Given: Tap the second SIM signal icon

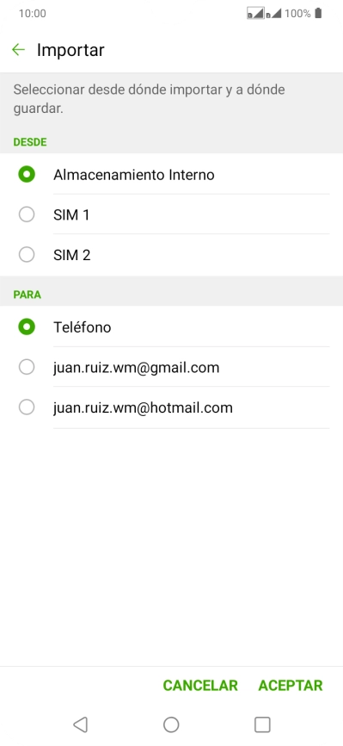Looking at the screenshot, I should click(x=273, y=13).
